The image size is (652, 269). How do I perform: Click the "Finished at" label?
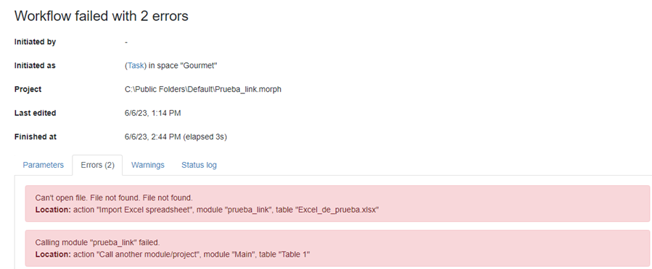tap(36, 137)
